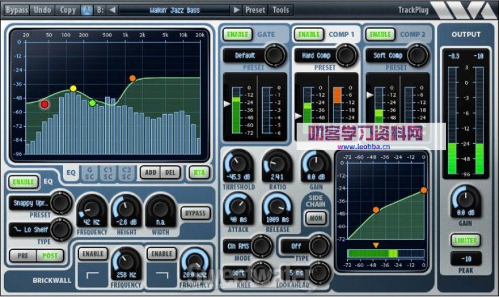Select the green EQ band node

click(93, 103)
